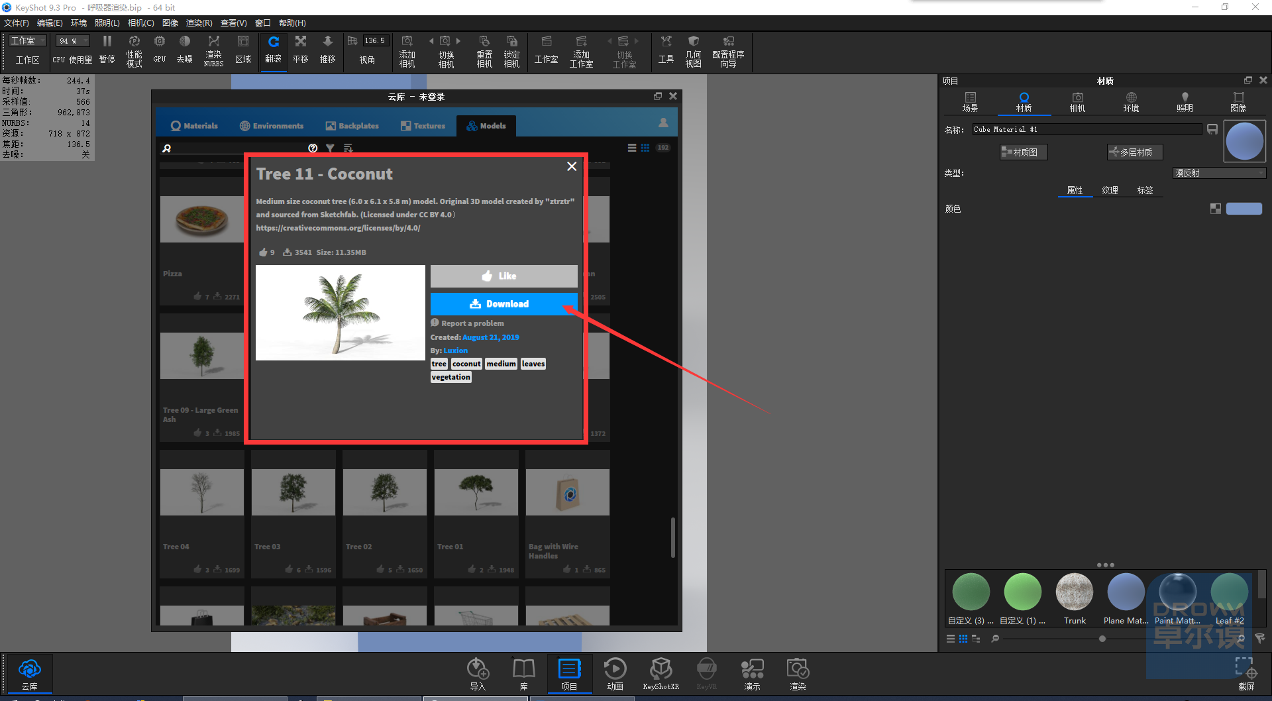Open the 材质图 material graph button

click(x=1024, y=152)
